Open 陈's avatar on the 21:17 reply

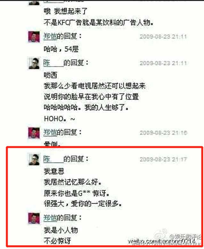(34, 159)
